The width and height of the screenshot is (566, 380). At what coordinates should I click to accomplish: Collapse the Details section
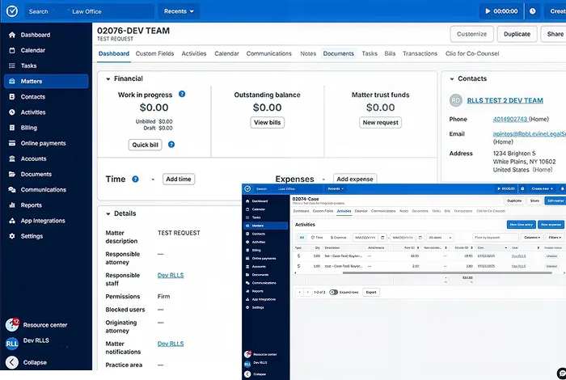tap(108, 213)
